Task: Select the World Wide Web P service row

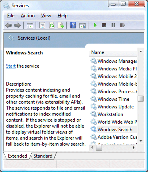Action: tap(114, 122)
